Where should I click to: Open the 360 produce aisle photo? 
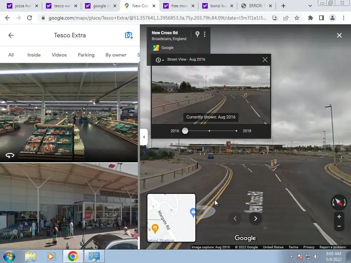[69, 112]
